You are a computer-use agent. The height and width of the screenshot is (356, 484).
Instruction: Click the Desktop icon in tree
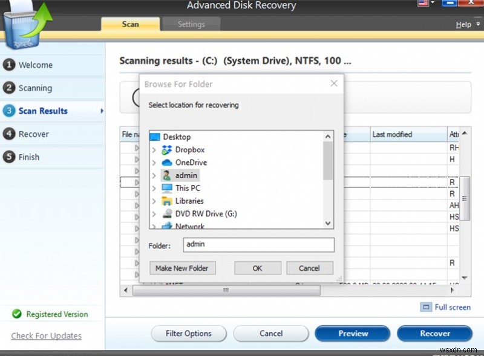point(155,137)
